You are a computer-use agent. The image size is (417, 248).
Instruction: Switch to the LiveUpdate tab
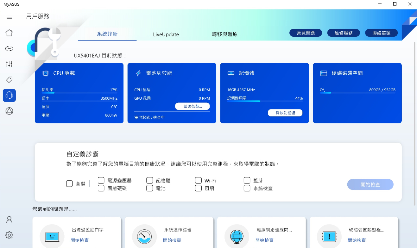tap(166, 34)
